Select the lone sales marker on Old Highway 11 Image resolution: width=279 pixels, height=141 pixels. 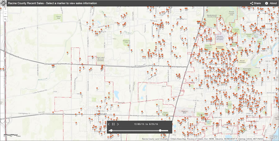[x=53, y=113]
